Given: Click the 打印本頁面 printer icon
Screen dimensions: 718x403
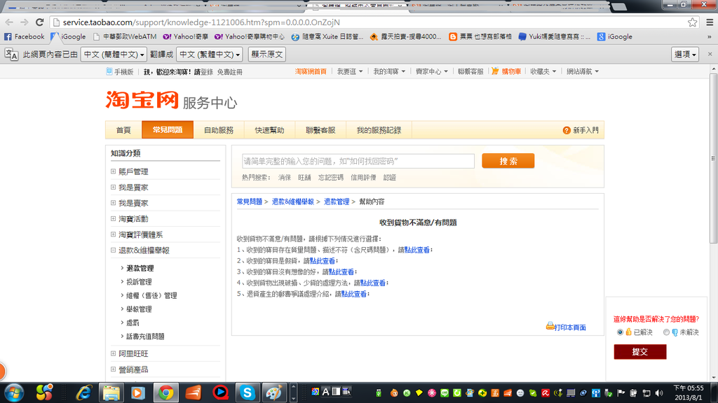Looking at the screenshot, I should point(550,326).
